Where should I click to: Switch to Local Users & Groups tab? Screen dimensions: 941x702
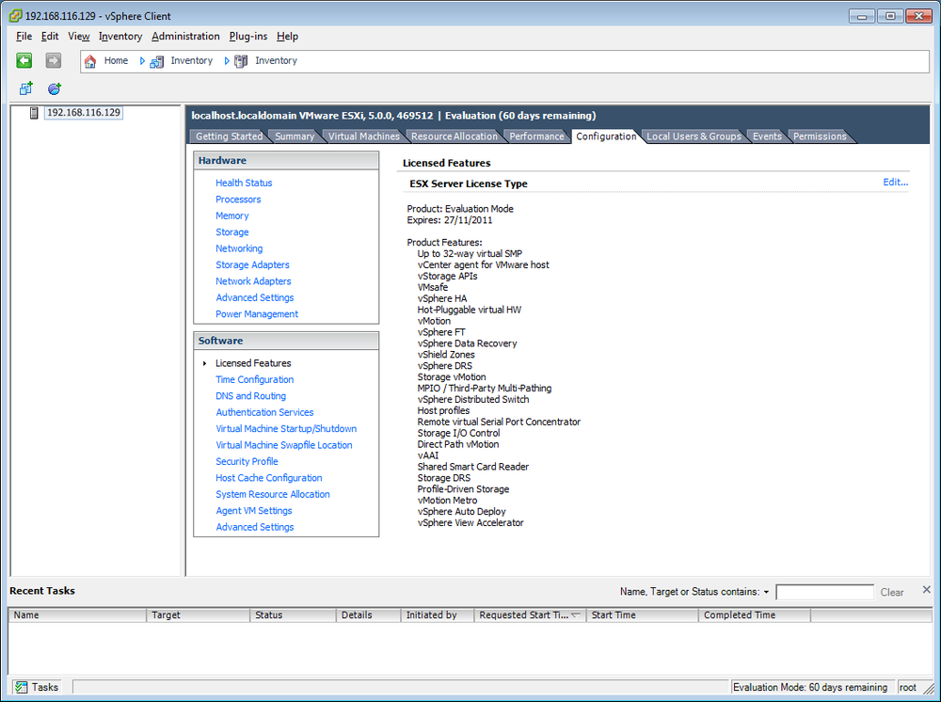tap(694, 136)
